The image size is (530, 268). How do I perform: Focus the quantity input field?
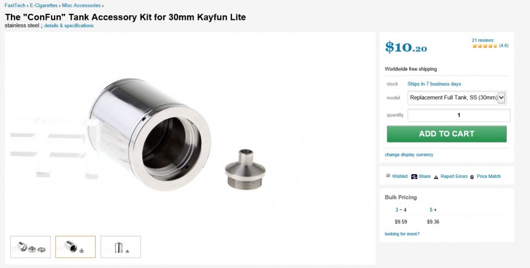pos(459,115)
